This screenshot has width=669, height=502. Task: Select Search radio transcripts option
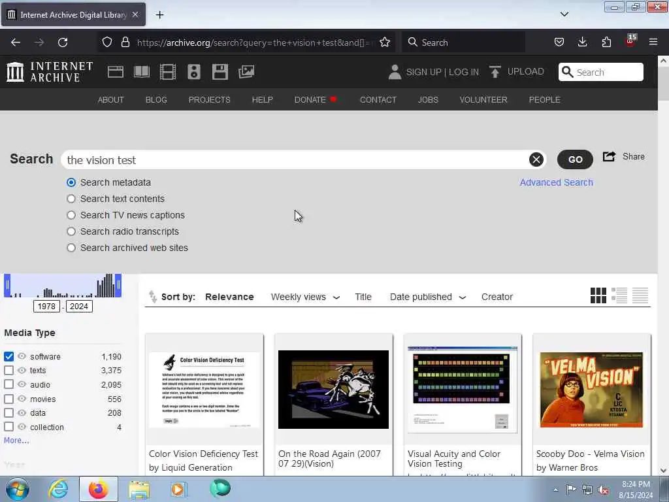click(71, 231)
